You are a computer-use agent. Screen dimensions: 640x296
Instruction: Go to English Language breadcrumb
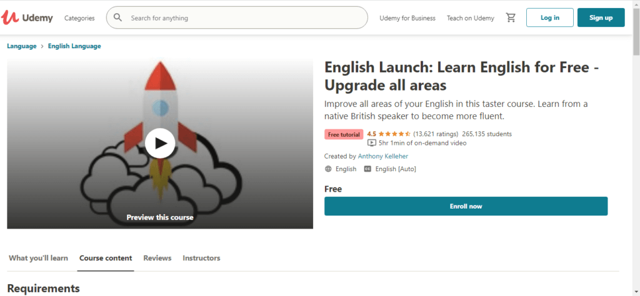(74, 46)
